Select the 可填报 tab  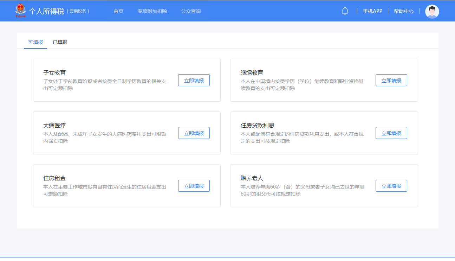coord(35,42)
